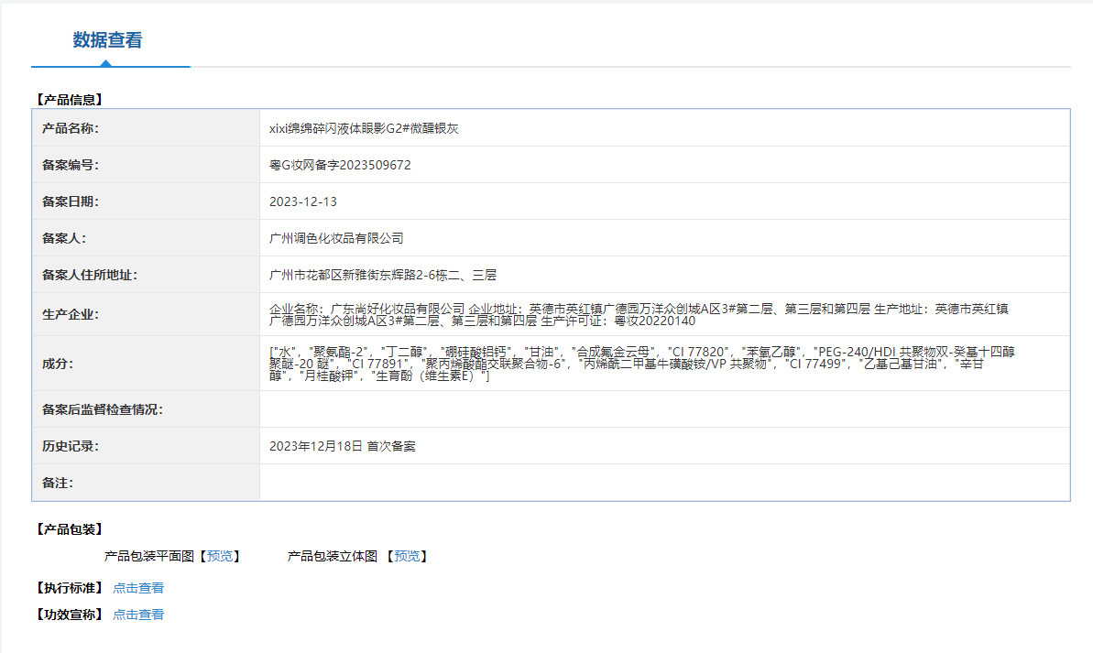Click the 【产品包装】 section heading

(70, 529)
